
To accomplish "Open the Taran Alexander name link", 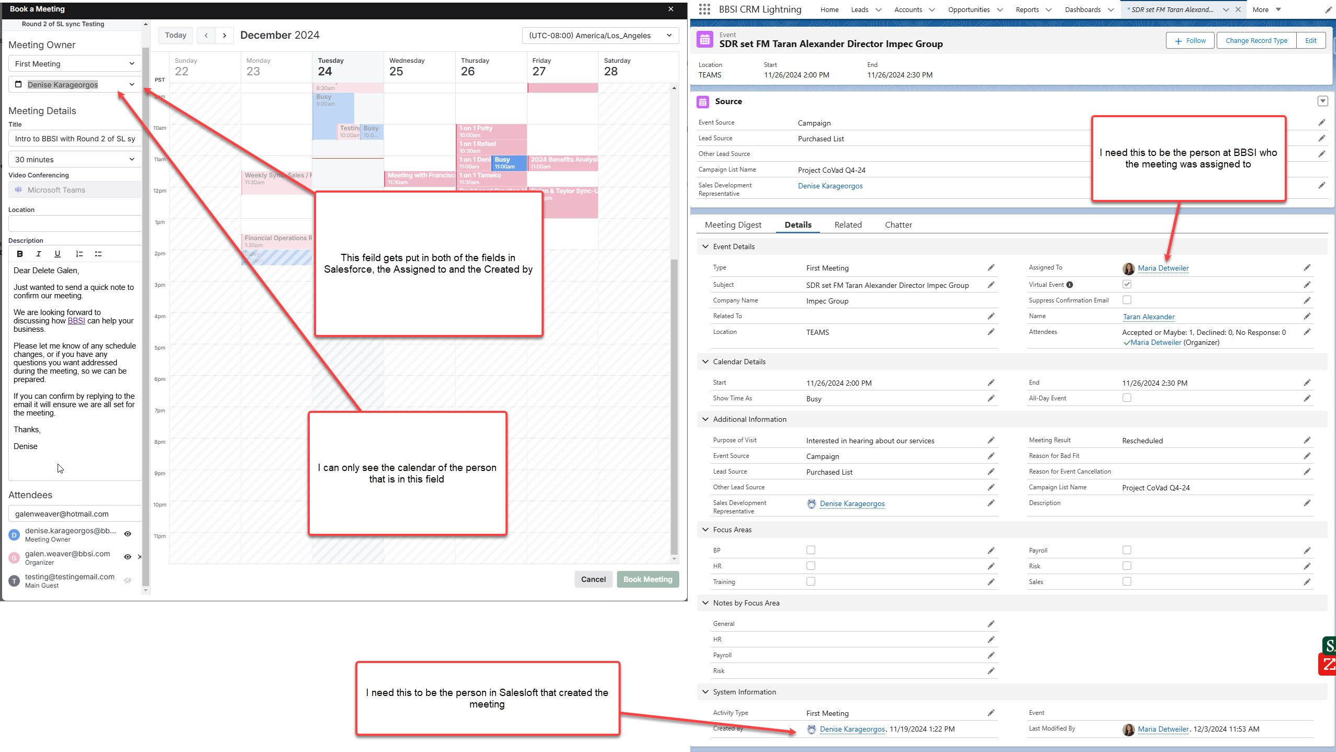I will click(x=1149, y=317).
